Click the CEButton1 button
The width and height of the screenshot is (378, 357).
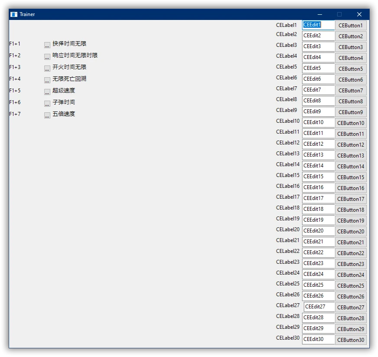[x=351, y=25]
